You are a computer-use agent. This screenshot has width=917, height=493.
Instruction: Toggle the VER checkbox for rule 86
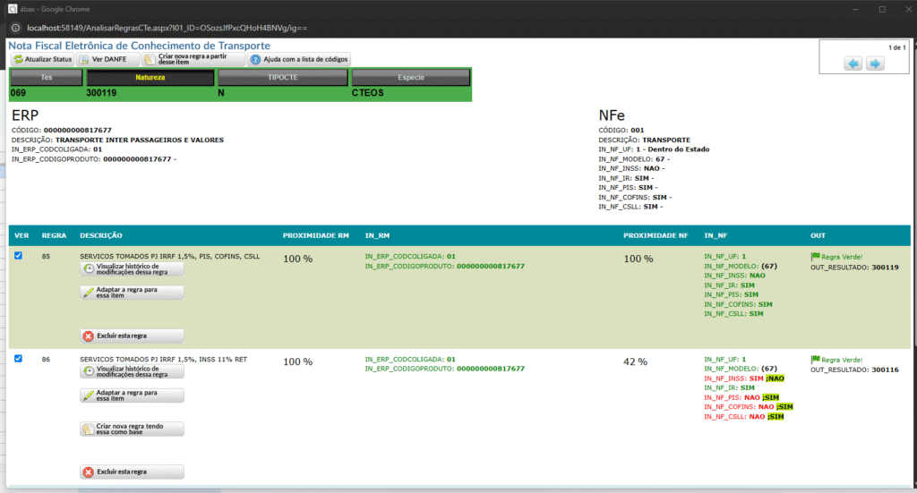(19, 359)
